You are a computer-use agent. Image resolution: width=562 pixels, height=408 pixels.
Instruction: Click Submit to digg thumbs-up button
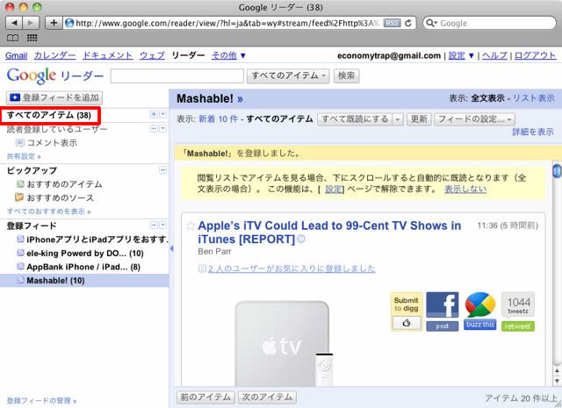407,323
